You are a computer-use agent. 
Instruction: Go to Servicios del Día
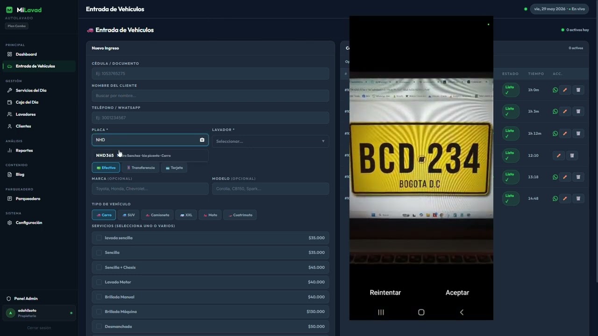coord(39,91)
